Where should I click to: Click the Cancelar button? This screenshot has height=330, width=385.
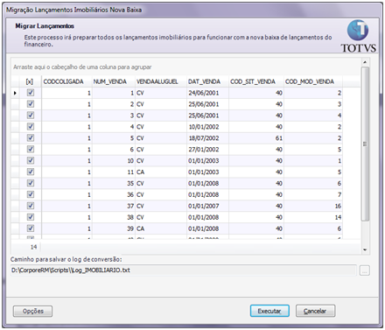point(315,311)
